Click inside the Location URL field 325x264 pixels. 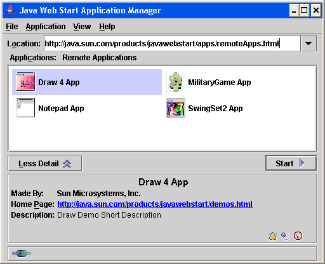172,43
